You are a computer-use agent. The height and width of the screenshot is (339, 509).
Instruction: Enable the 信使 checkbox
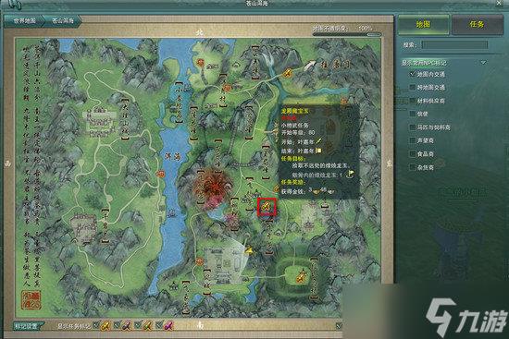pyautogui.click(x=413, y=115)
